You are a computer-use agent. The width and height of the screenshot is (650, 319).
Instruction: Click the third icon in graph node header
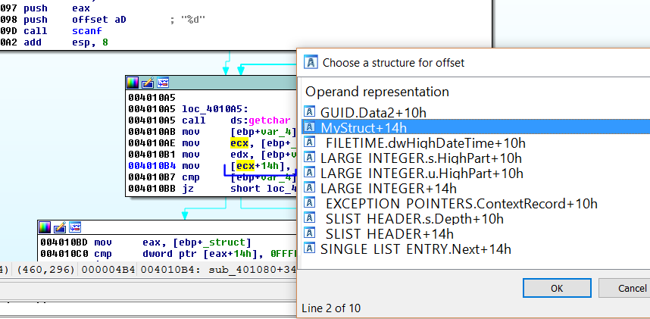tap(162, 83)
